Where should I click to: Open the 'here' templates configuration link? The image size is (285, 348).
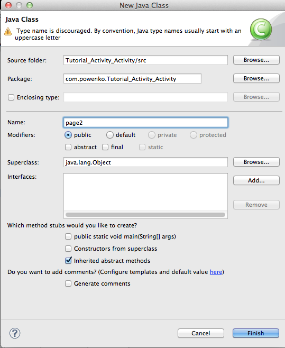click(x=216, y=272)
